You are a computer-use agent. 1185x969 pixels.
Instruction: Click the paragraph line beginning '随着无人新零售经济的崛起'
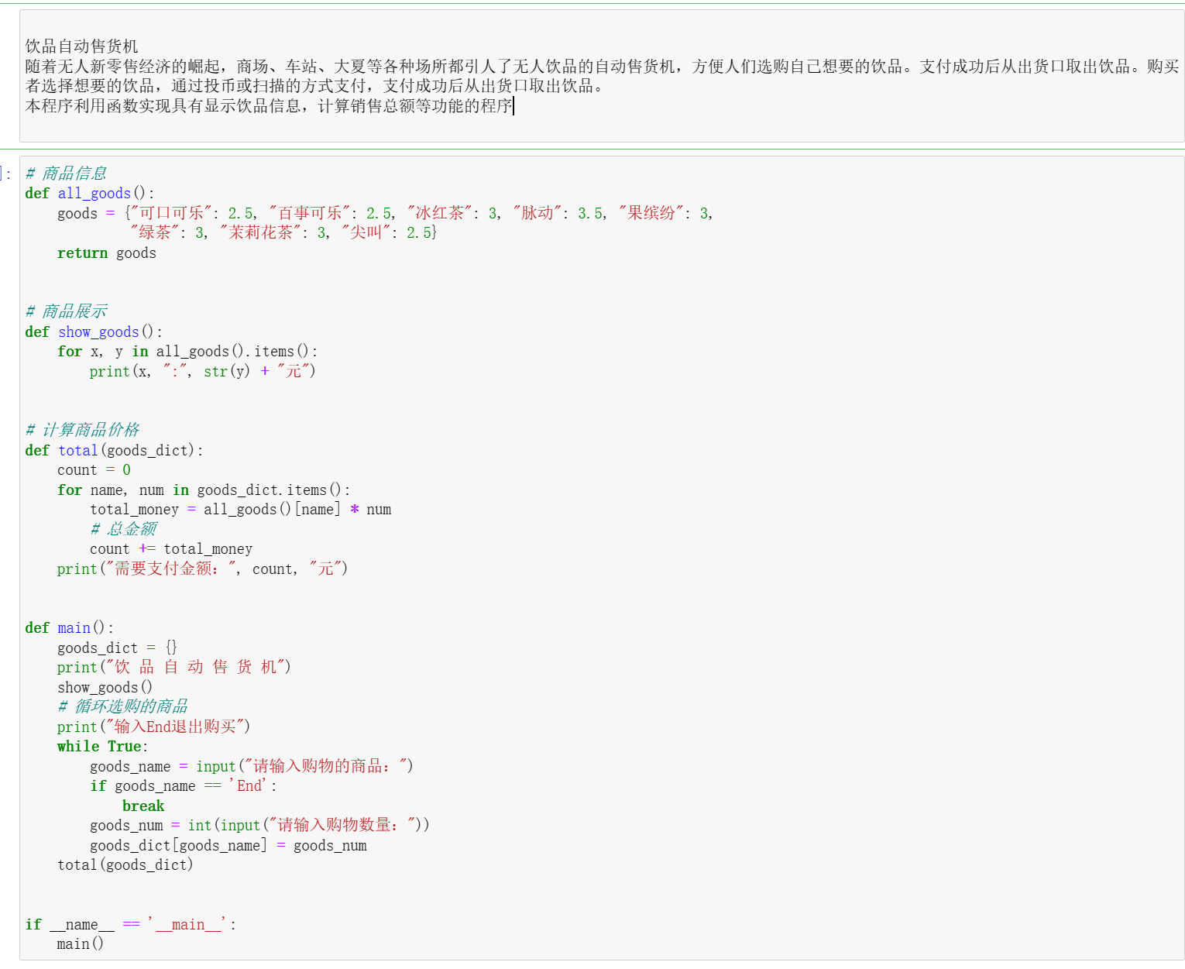[602, 67]
